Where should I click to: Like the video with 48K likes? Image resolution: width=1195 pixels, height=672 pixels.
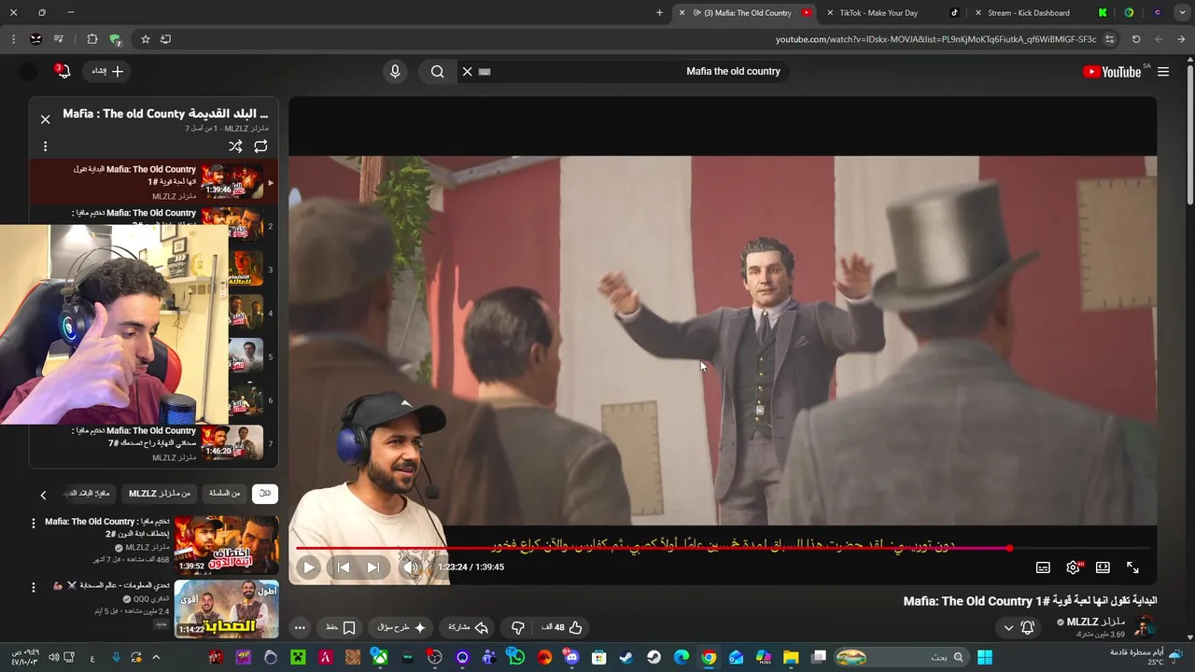tap(562, 627)
